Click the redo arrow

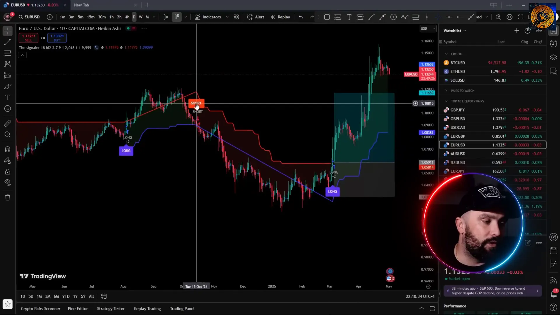pos(312,17)
